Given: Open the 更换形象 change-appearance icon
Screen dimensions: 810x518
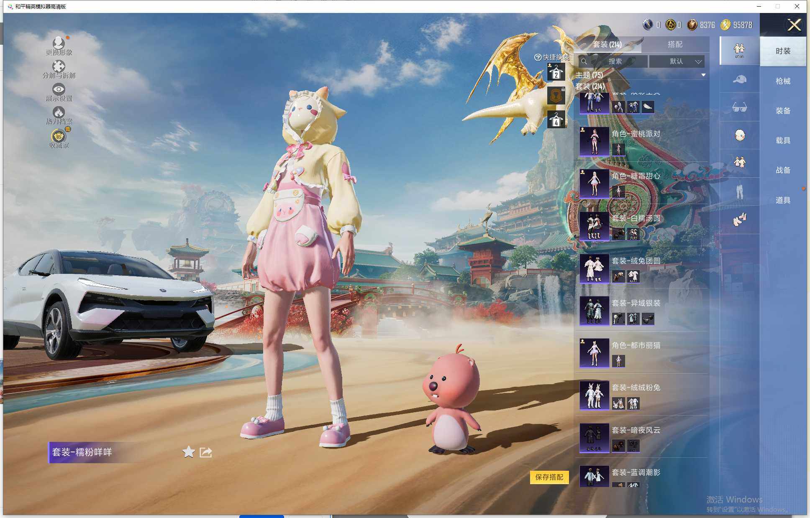Looking at the screenshot, I should point(59,43).
